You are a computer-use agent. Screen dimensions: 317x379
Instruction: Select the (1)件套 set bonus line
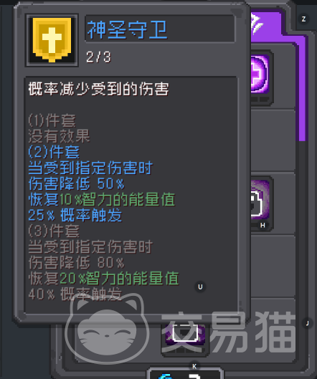click(52, 120)
